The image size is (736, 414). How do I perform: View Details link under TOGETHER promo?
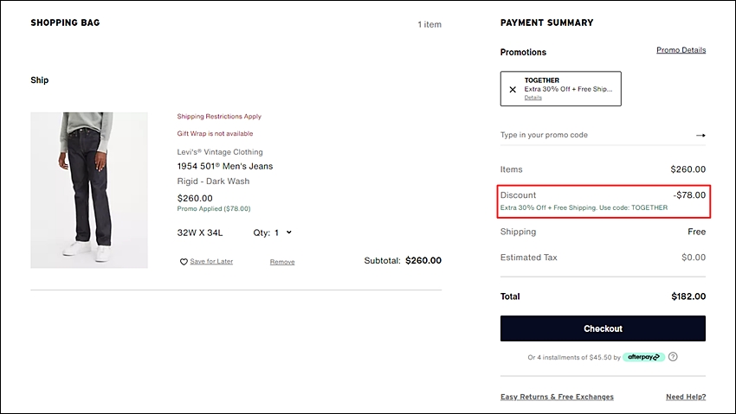coord(533,98)
